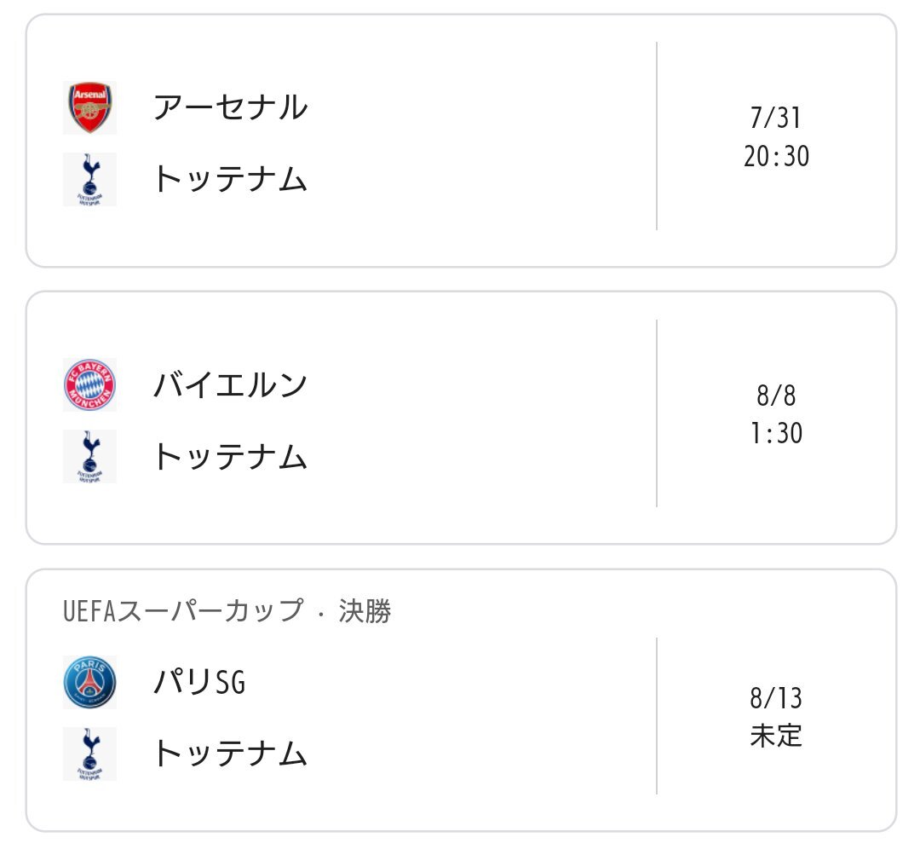Click the Tottenham crest in the Arsenal match
The width and height of the screenshot is (920, 849).
coord(89,179)
